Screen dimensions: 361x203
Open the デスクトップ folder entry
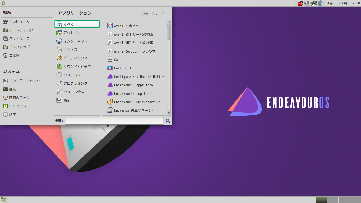pos(27,47)
